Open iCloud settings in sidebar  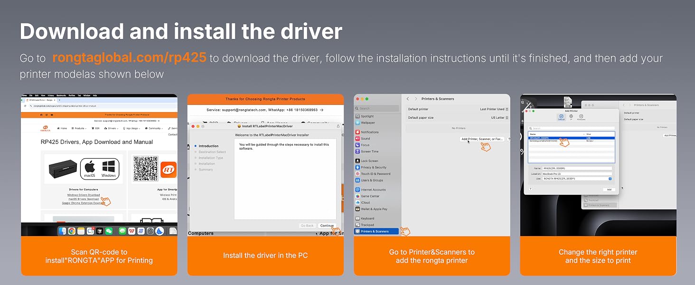pos(363,202)
